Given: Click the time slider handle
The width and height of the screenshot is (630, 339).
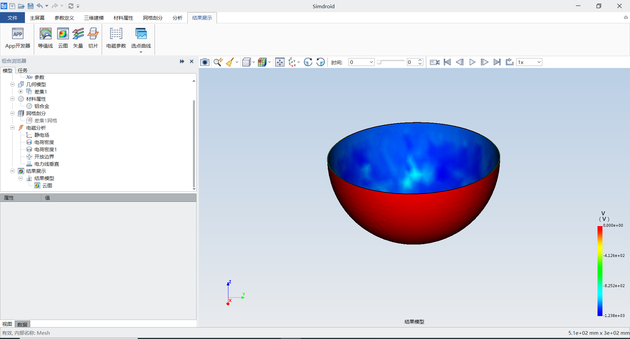Looking at the screenshot, I should (379, 62).
